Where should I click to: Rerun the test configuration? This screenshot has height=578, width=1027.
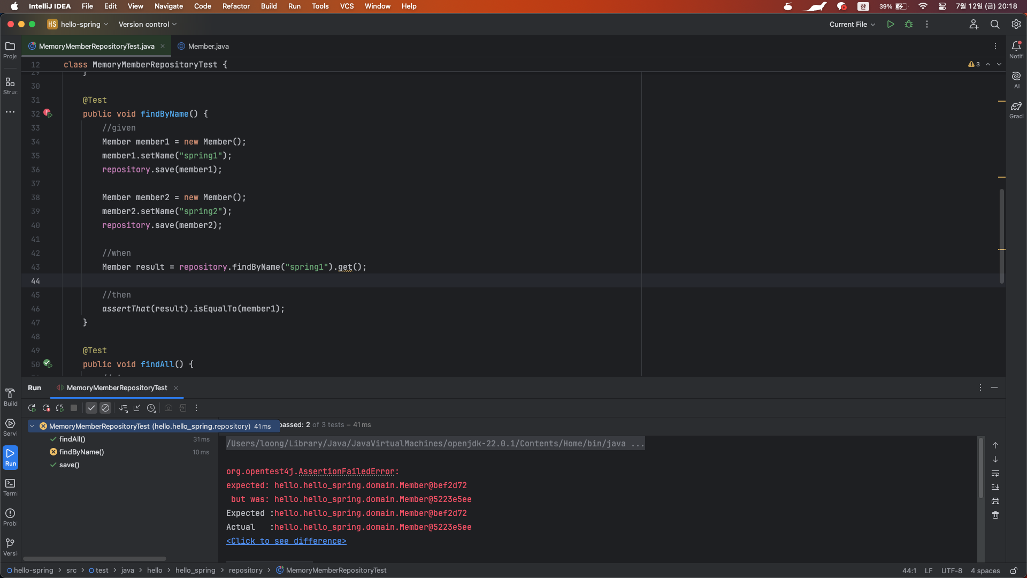(x=32, y=408)
